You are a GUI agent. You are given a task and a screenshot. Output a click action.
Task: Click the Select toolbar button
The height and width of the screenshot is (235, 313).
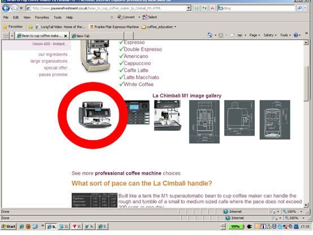[x=150, y=17]
